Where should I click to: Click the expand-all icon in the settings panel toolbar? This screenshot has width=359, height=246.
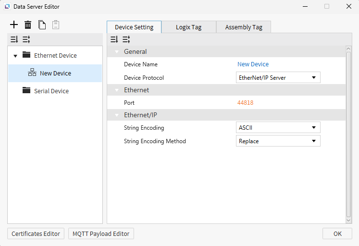[126, 39]
